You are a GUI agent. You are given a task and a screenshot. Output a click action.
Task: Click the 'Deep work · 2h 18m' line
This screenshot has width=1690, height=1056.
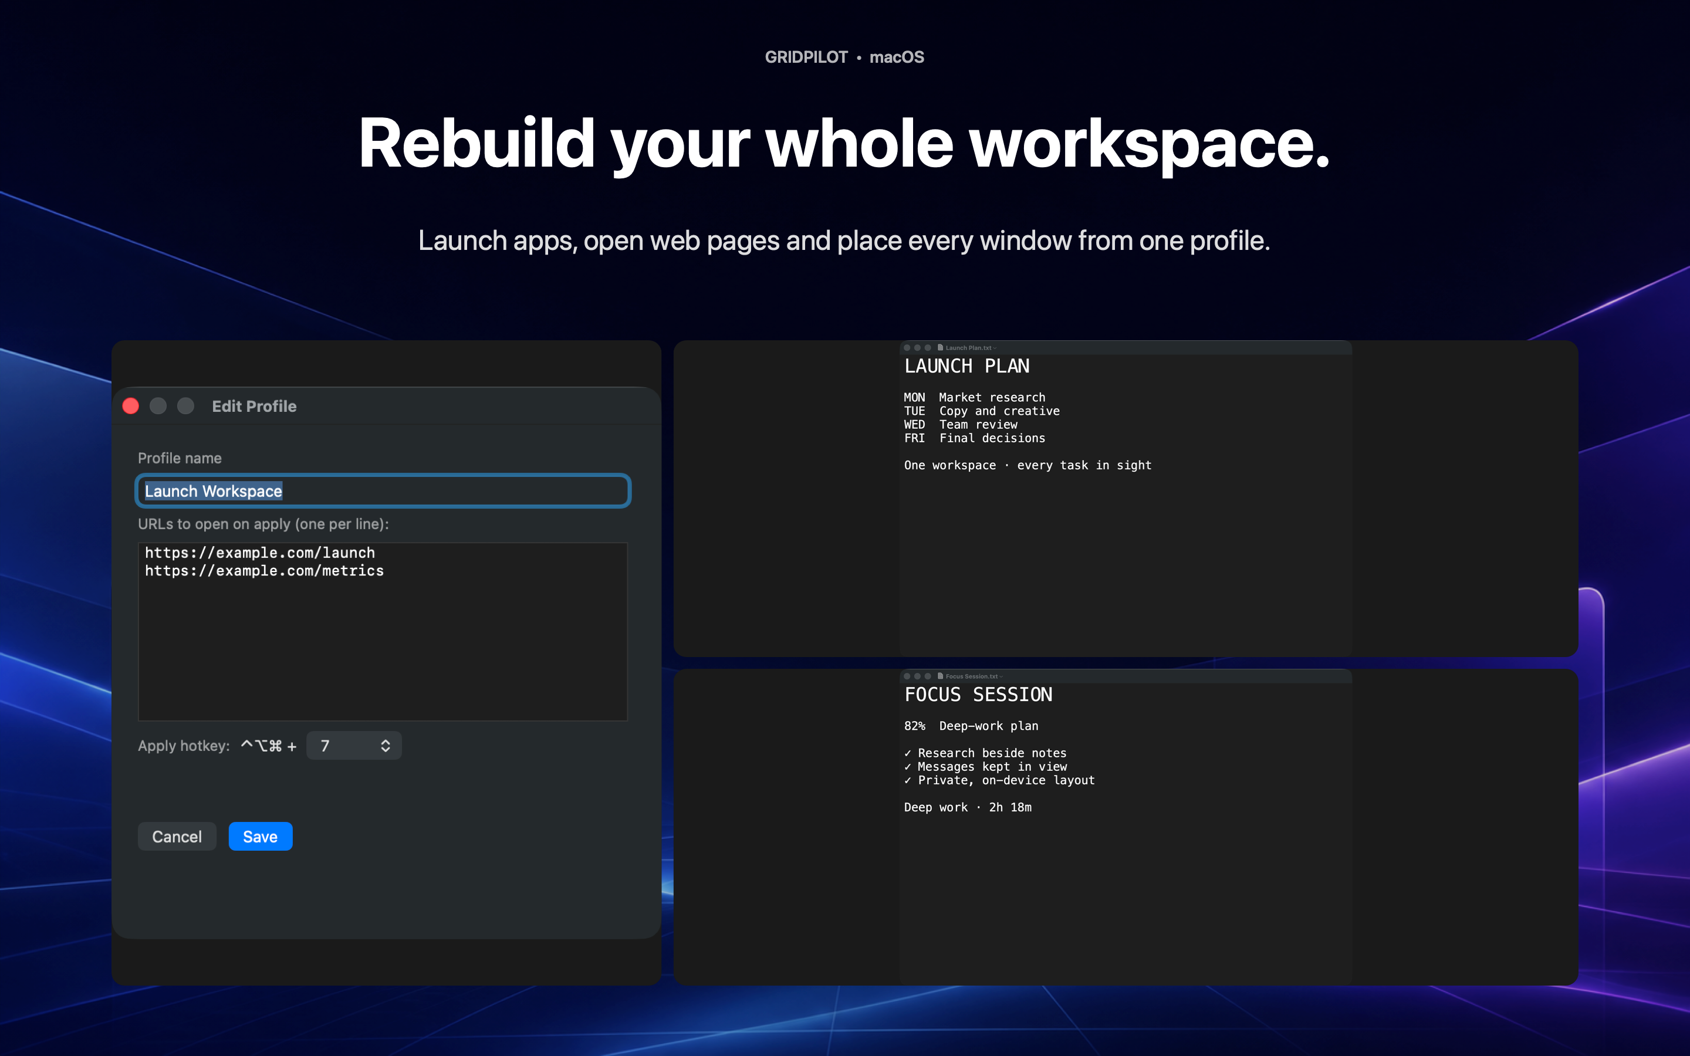967,807
